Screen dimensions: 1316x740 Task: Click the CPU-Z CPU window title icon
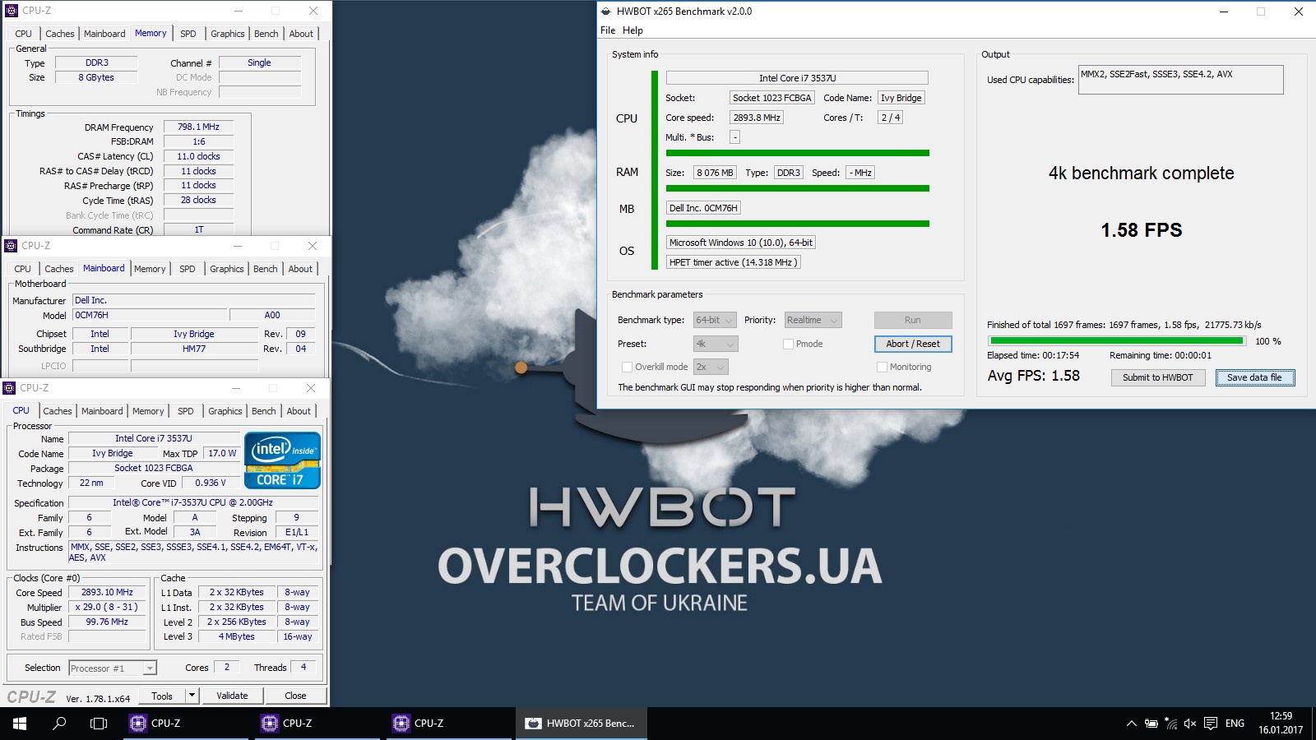coord(9,388)
